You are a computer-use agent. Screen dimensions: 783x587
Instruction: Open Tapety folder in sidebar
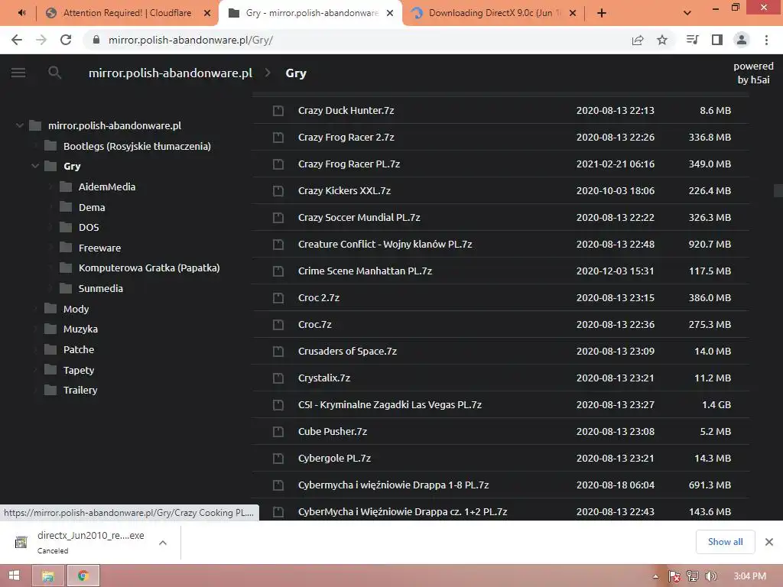79,370
